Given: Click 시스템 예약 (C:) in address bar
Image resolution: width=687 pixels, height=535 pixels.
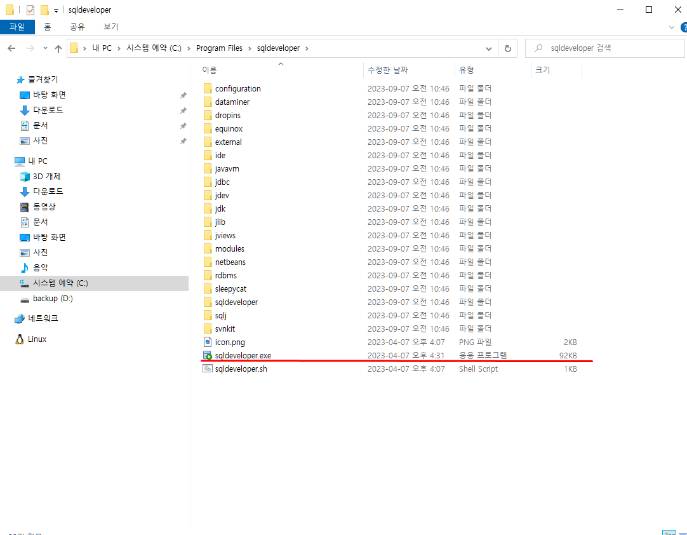Looking at the screenshot, I should (x=154, y=48).
